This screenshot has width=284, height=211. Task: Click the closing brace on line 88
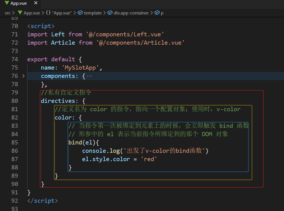click(x=70, y=167)
